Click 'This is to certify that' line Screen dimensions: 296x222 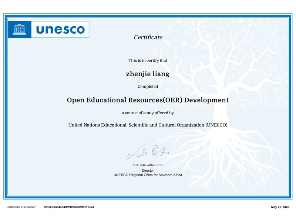(148, 61)
